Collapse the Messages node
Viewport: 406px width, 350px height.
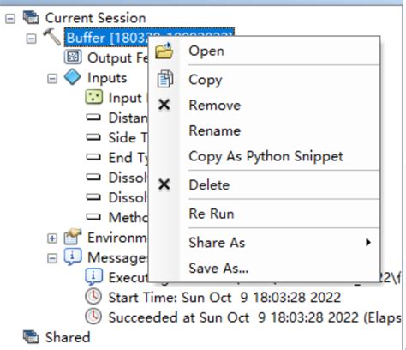click(x=52, y=258)
